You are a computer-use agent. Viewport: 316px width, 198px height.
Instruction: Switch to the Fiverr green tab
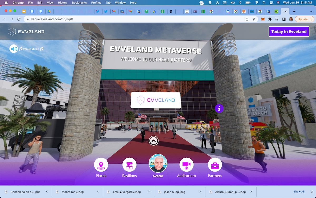tap(146, 11)
